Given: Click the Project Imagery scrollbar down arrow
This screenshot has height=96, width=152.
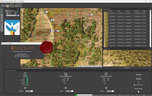Looking at the screenshot, I should coord(150,47).
